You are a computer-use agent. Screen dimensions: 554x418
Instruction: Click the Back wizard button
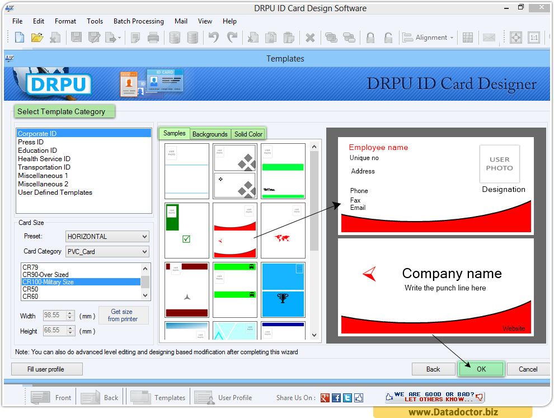(x=433, y=369)
